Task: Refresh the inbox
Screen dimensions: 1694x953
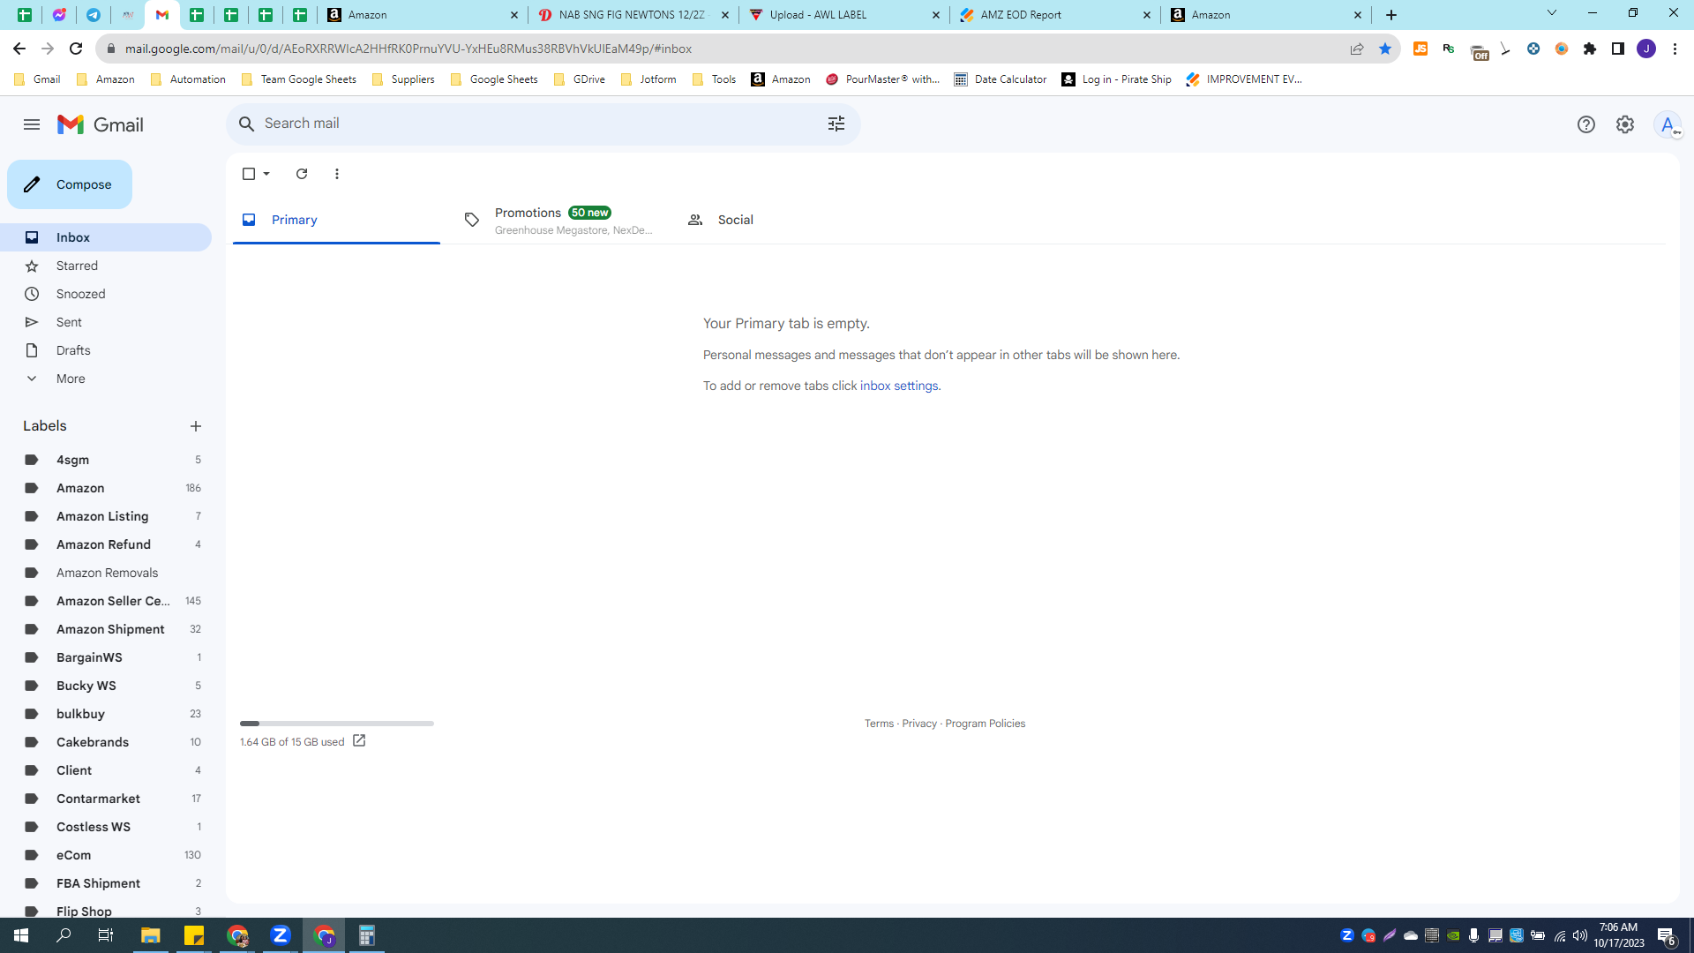Action: pyautogui.click(x=302, y=174)
